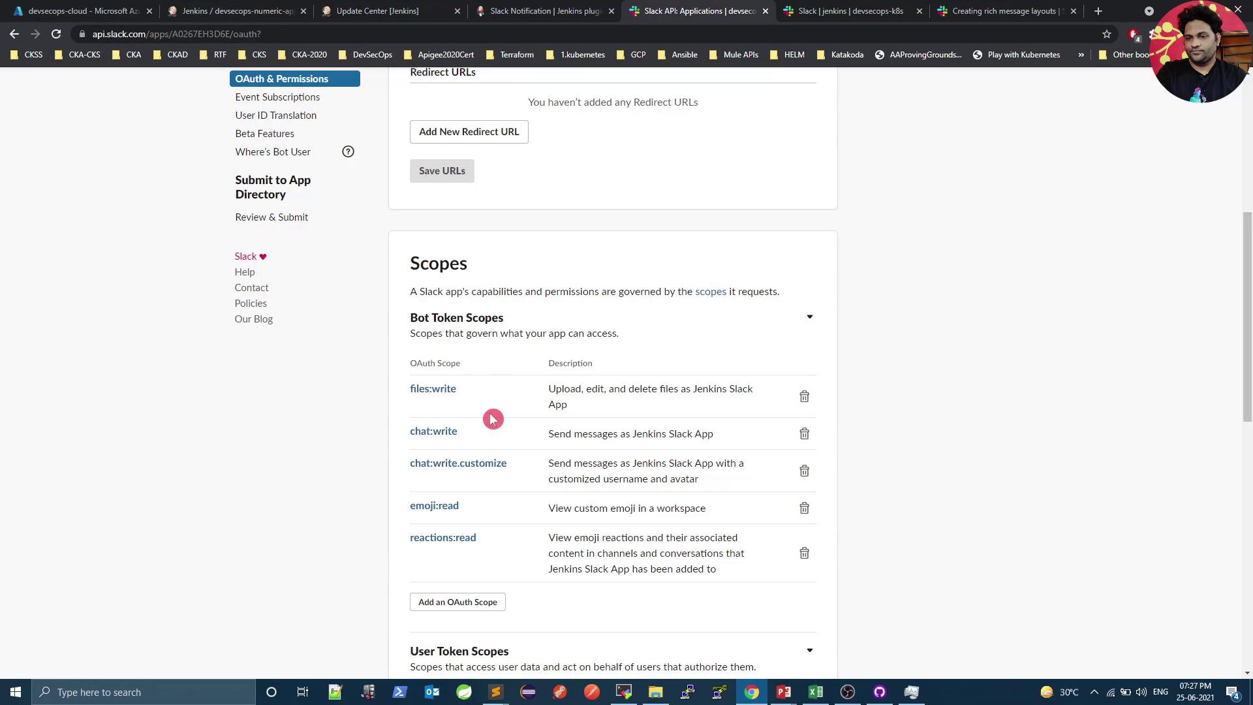Collapse the User Token Scopes section
This screenshot has width=1253, height=705.
pos(809,651)
